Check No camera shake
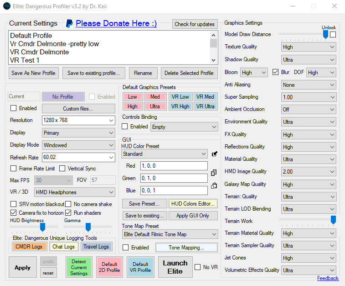 pos(68,204)
